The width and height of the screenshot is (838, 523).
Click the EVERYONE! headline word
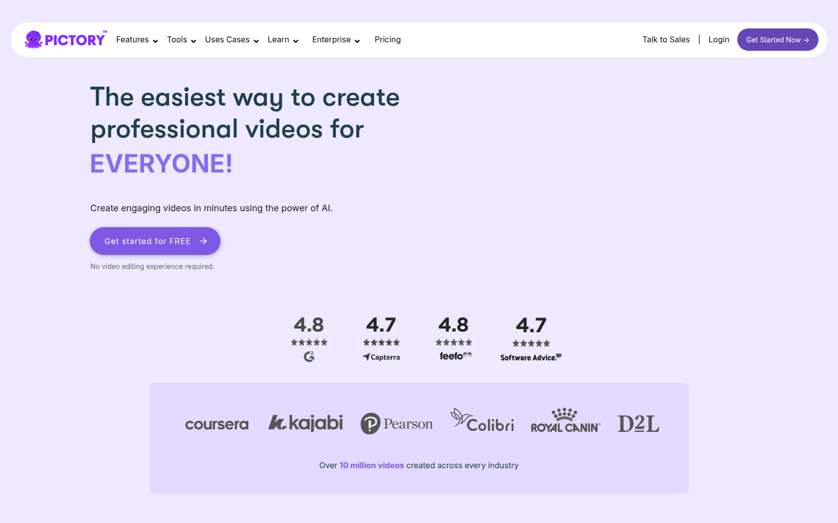(161, 163)
